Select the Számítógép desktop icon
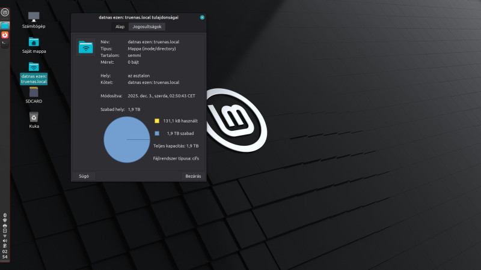Viewport: 481px width, 270px height. click(34, 20)
